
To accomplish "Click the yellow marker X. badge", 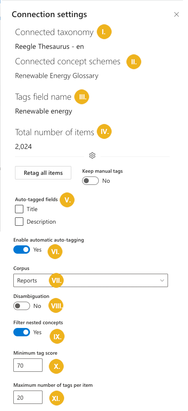I will [x=56, y=366].
